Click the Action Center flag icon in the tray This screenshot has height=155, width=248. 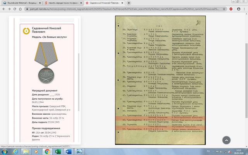pyautogui.click(x=218, y=152)
